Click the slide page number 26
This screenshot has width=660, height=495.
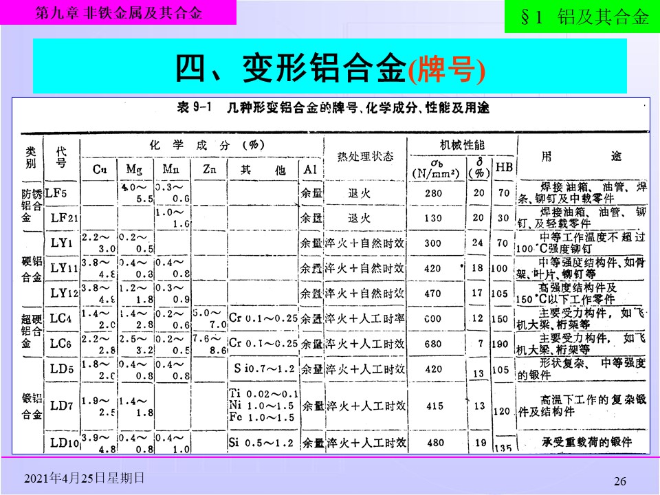pos(619,481)
